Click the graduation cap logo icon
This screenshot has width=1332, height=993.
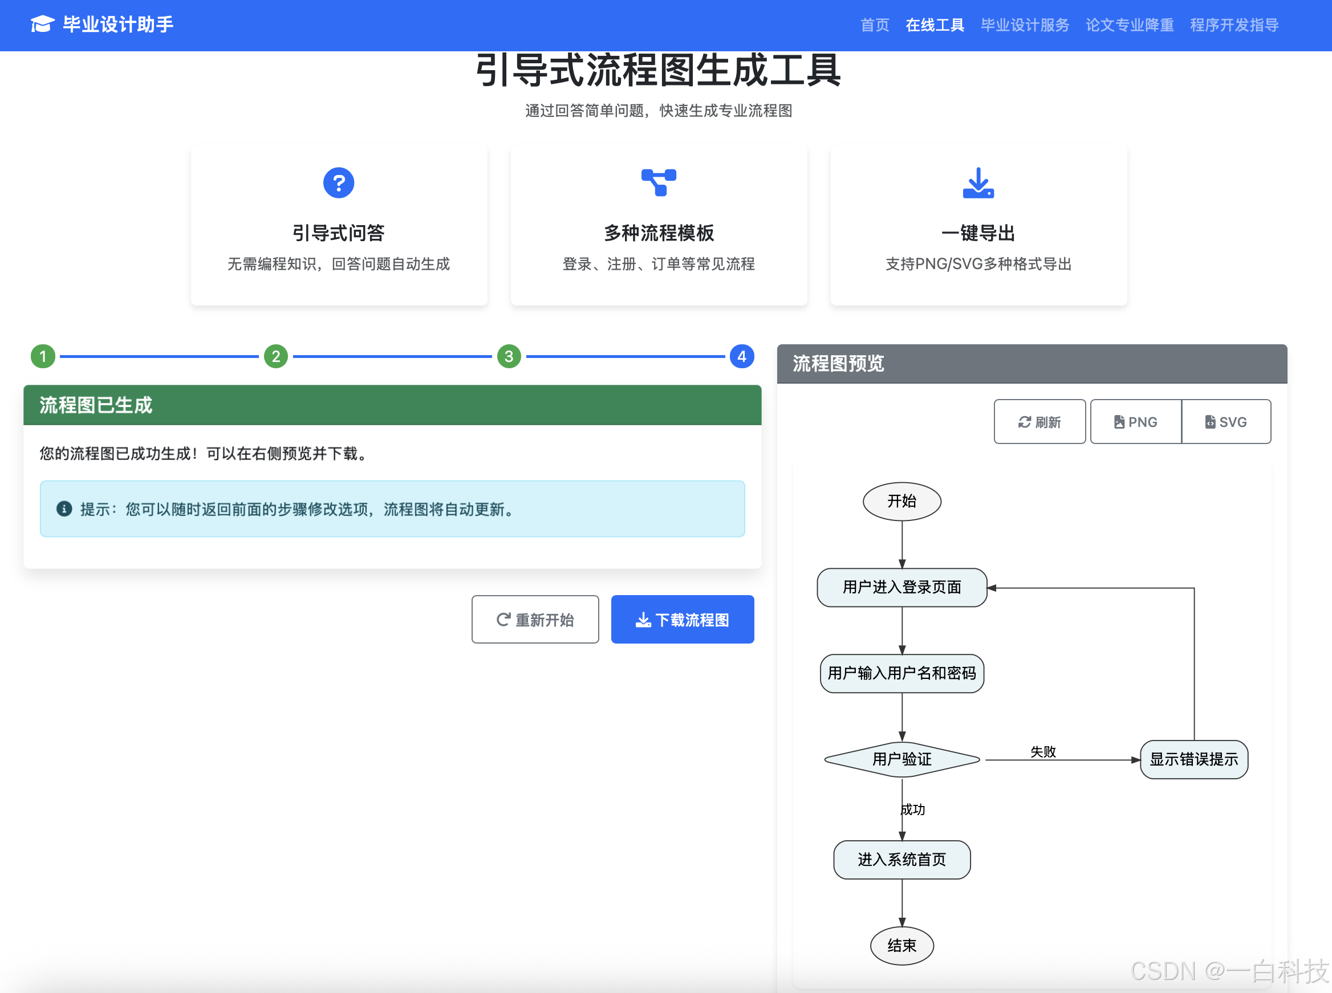(x=42, y=24)
